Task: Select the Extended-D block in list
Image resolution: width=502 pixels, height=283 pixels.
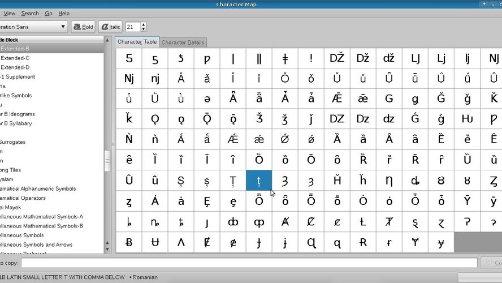Action: (51, 67)
